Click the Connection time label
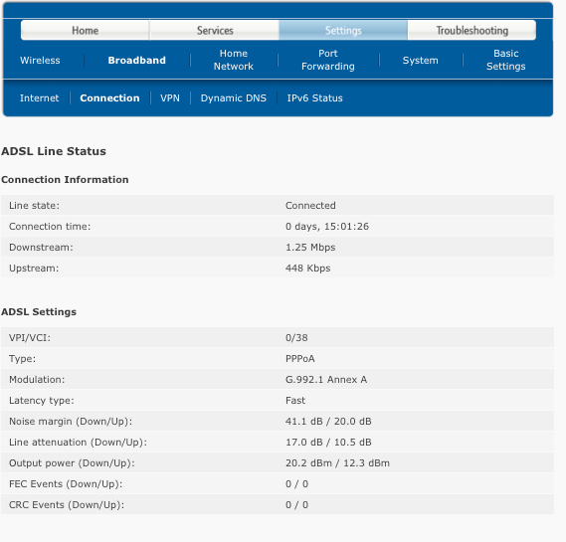Screen dimensions: 566x542 click(50, 227)
